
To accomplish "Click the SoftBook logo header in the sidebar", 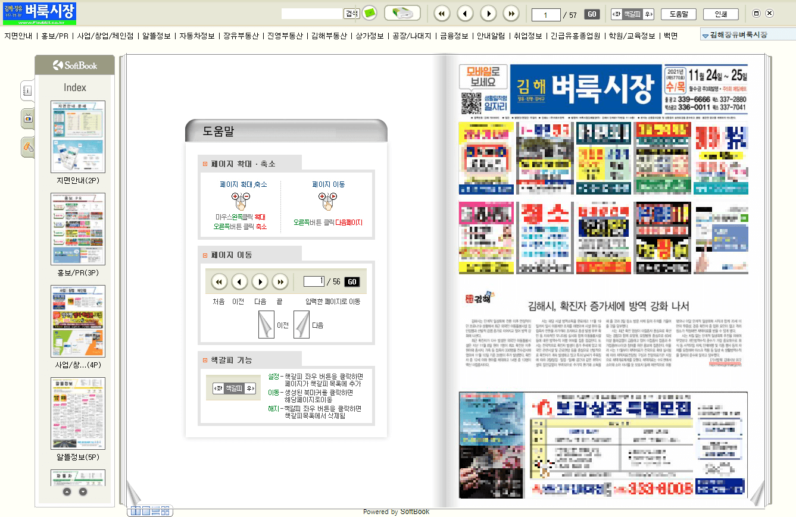I will tap(74, 65).
